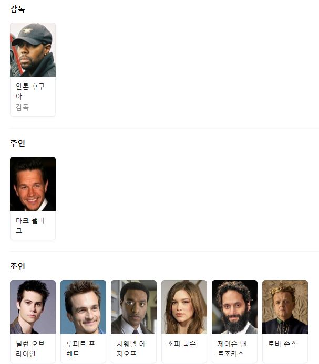The height and width of the screenshot is (364, 319).
Task: Click the 조연 section heading
Action: click(17, 266)
